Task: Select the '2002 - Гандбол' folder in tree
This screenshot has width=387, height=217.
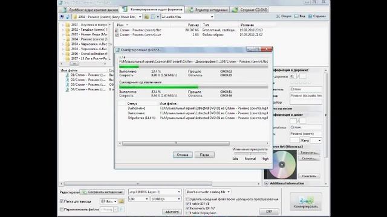Action: click(86, 30)
